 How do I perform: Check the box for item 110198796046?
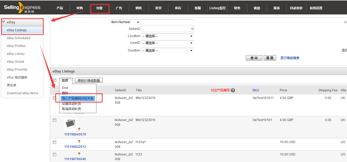[x=54, y=154]
